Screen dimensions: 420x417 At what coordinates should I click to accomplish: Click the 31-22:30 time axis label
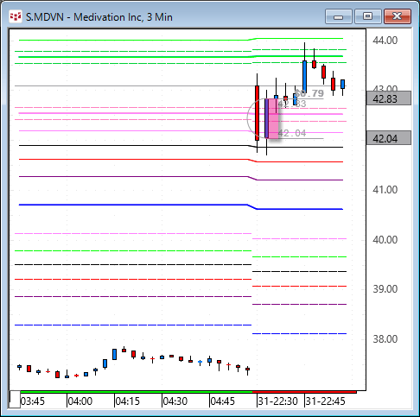tap(277, 401)
